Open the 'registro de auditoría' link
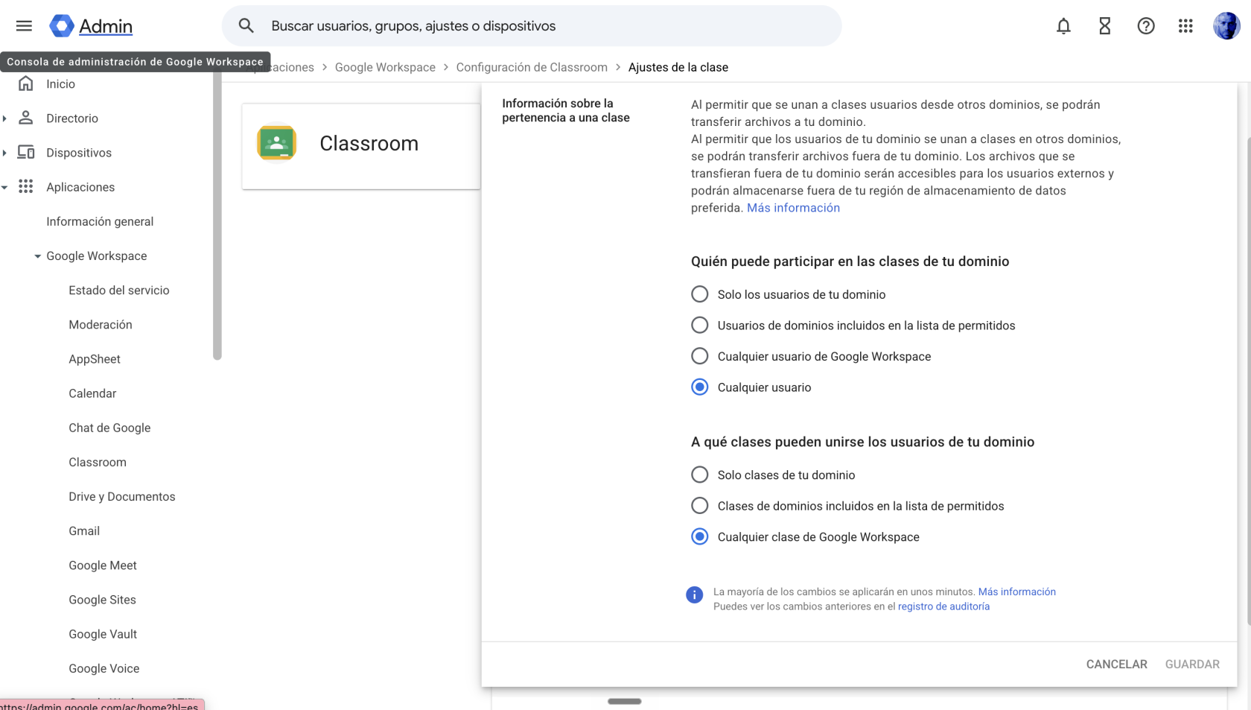The width and height of the screenshot is (1251, 710). point(943,606)
